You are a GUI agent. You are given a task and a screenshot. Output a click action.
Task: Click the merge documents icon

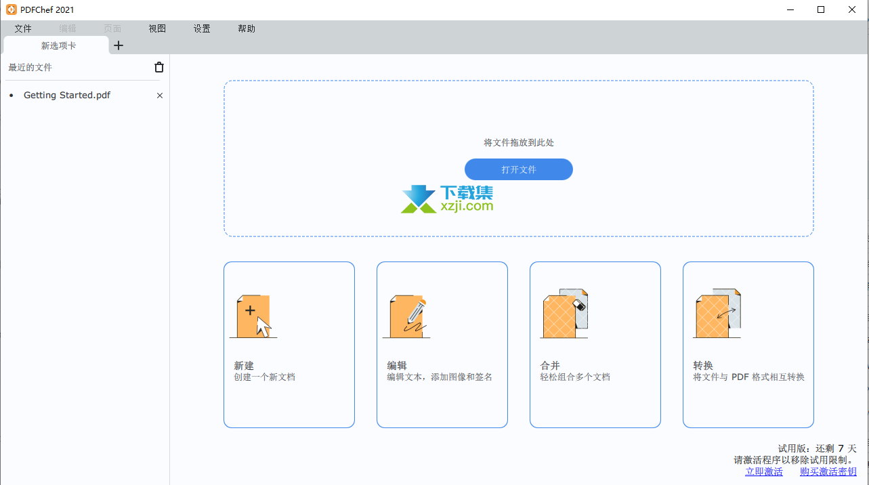click(x=564, y=314)
